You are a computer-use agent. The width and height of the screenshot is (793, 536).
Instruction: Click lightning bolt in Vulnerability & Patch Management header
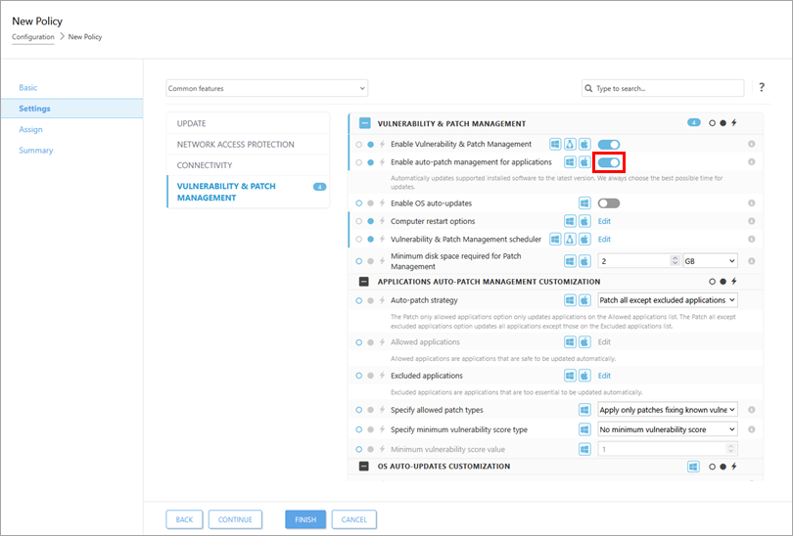coord(733,123)
